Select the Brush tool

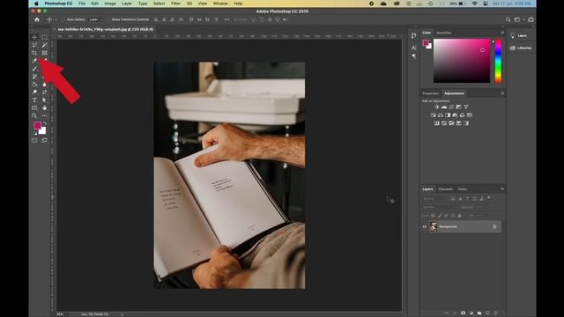point(34,69)
